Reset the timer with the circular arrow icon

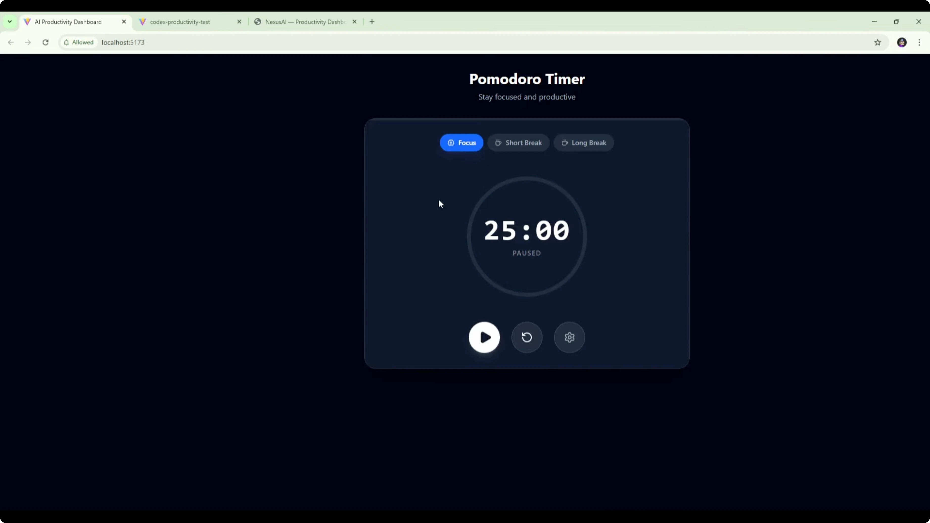[x=527, y=337]
